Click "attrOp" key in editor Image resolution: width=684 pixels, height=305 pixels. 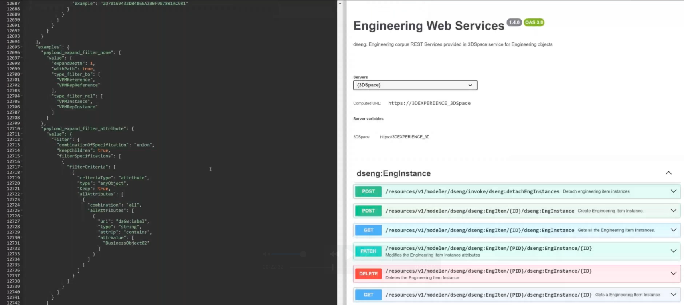(x=109, y=232)
